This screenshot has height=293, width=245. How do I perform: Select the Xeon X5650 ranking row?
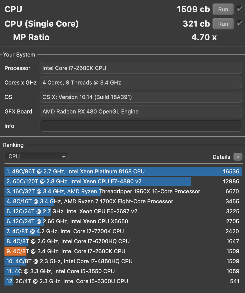[x=123, y=221]
